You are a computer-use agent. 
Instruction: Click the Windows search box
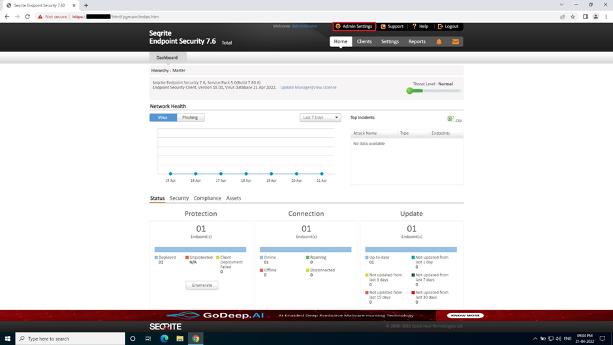click(71, 338)
